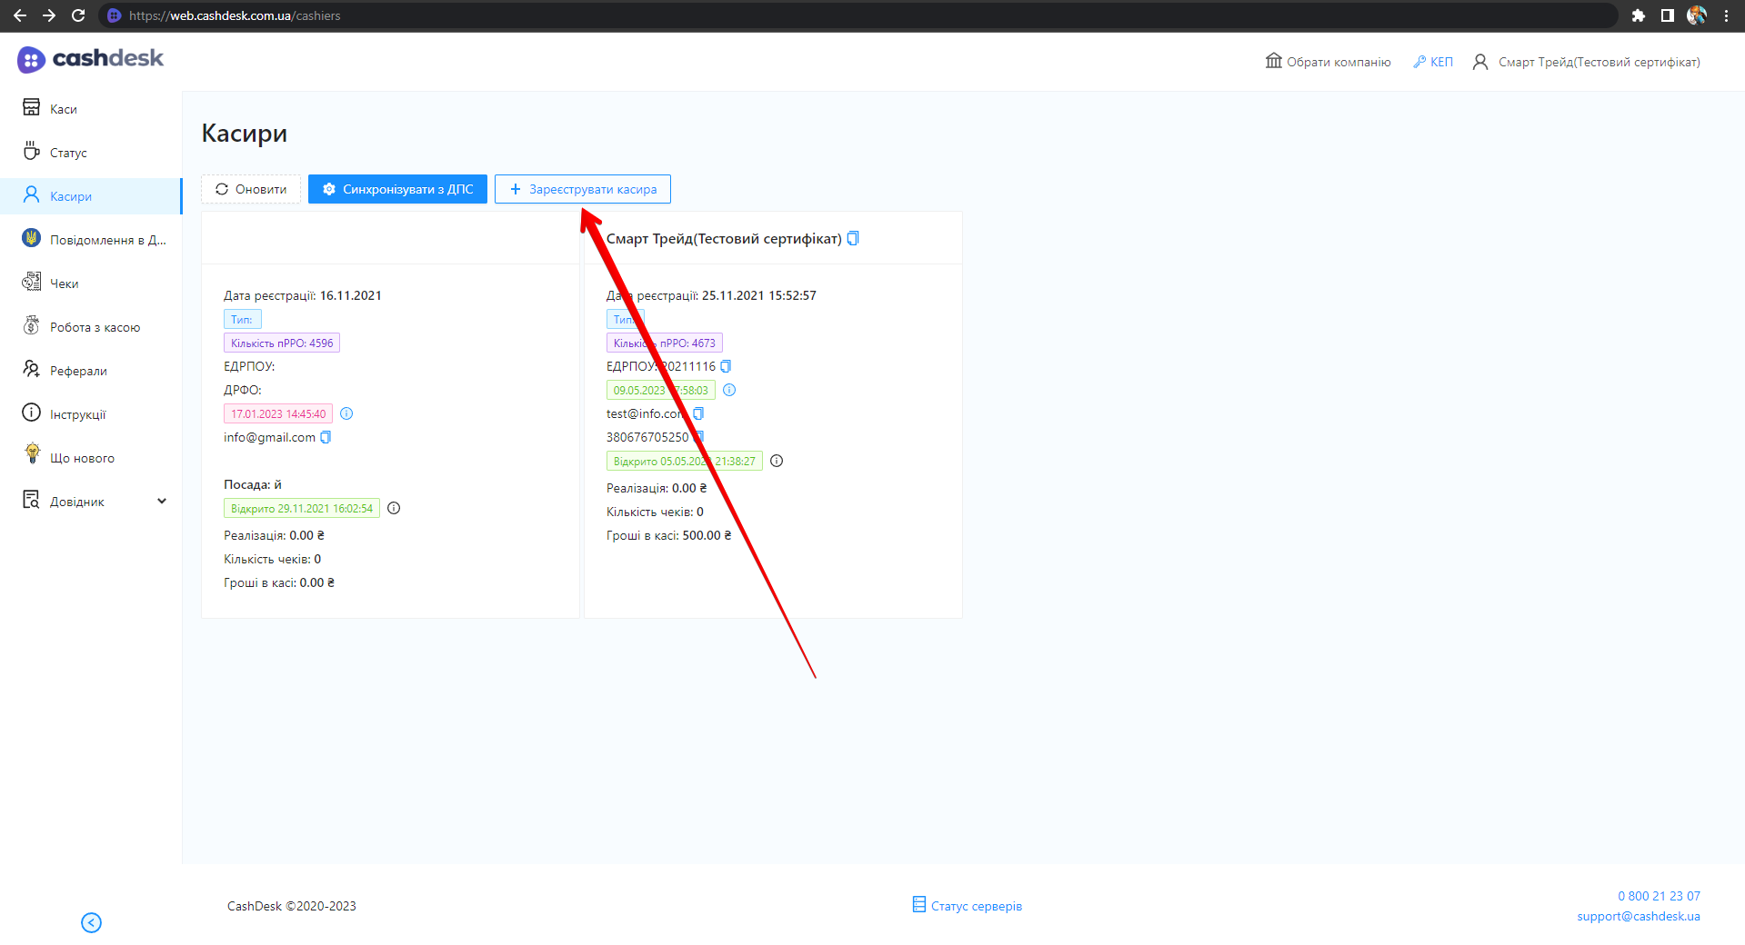Click Синхронізувати з ДПС button

[397, 189]
